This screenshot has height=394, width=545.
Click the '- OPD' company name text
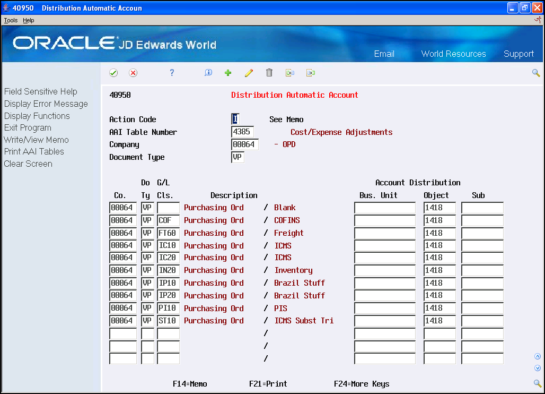[285, 144]
